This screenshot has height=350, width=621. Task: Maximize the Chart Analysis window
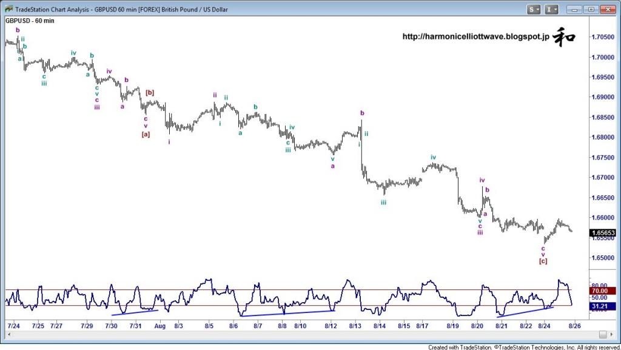point(591,9)
